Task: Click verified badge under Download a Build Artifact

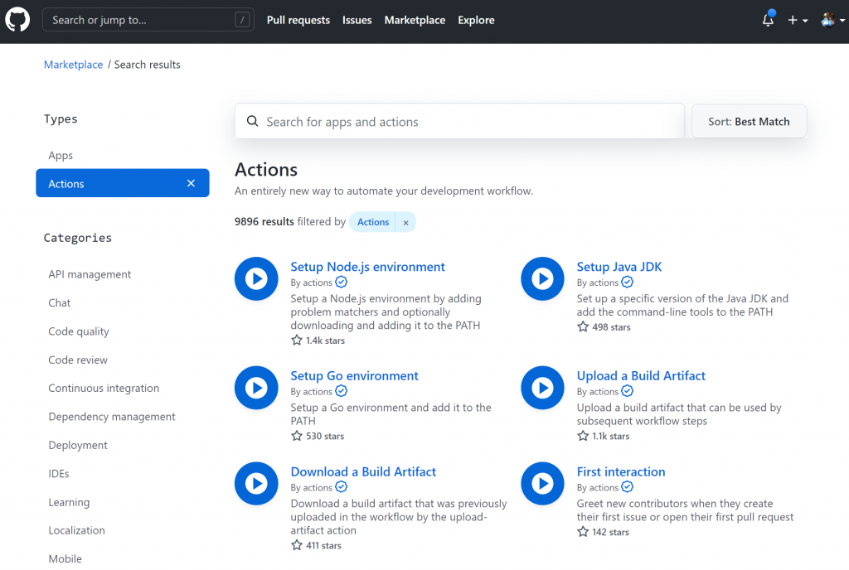Action: point(341,486)
